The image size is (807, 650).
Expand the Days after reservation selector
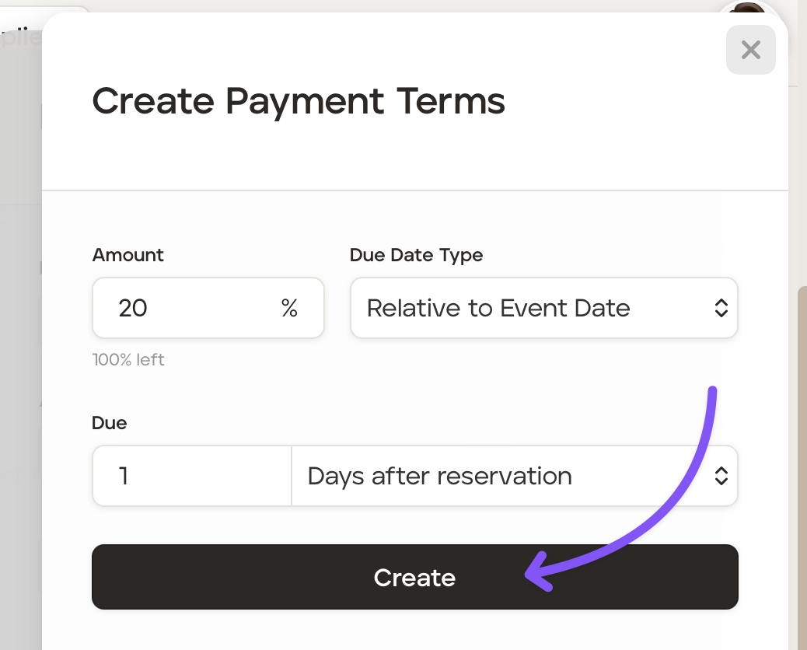(513, 476)
